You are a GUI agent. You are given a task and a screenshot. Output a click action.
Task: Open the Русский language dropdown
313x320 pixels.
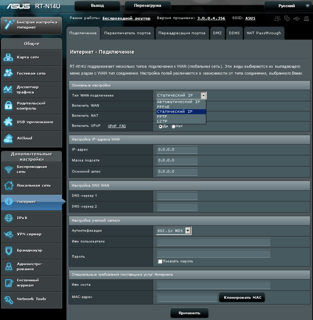(288, 6)
